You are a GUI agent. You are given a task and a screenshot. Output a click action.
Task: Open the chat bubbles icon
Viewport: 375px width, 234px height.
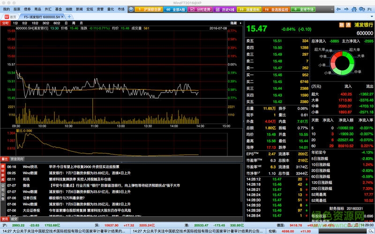pos(362,9)
